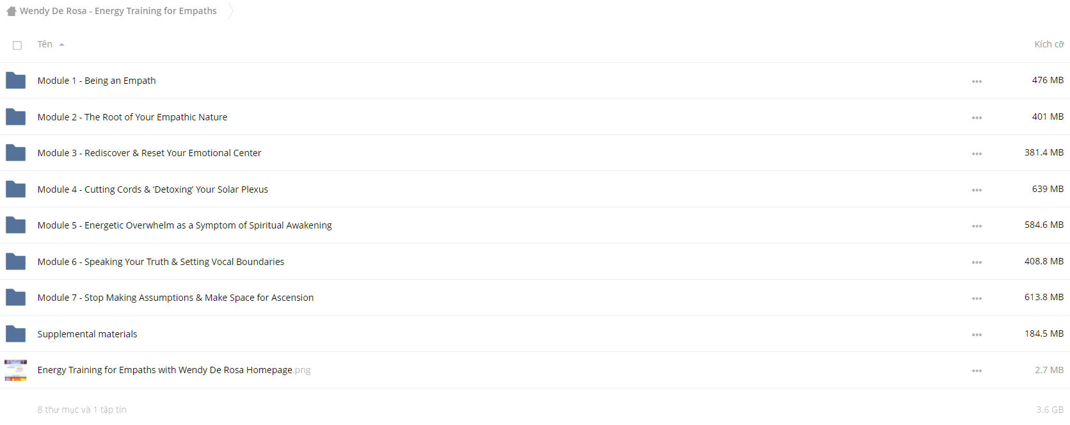Click the Homepage png thumbnail preview
The height and width of the screenshot is (425, 1070).
(15, 370)
